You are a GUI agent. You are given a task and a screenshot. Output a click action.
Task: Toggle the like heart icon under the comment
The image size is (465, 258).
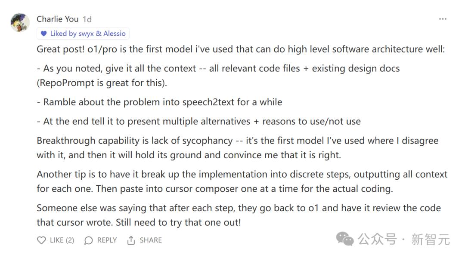click(41, 240)
